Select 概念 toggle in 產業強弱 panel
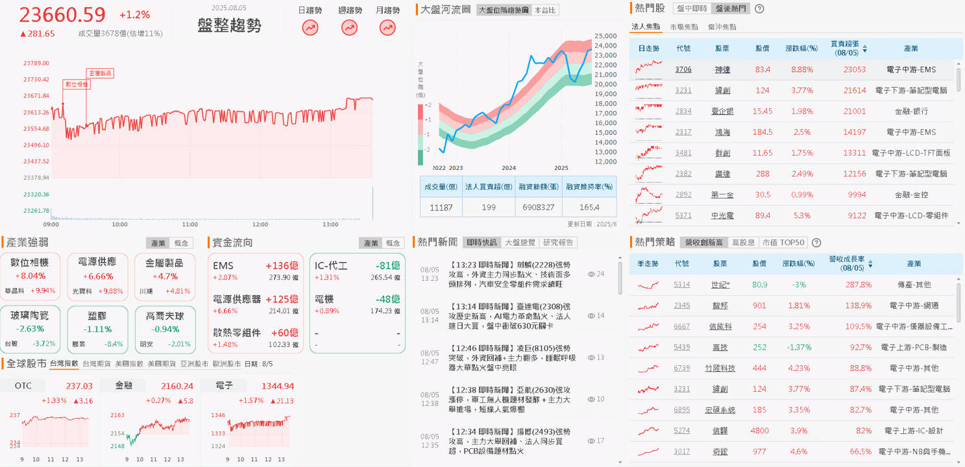This screenshot has width=965, height=467. click(181, 243)
